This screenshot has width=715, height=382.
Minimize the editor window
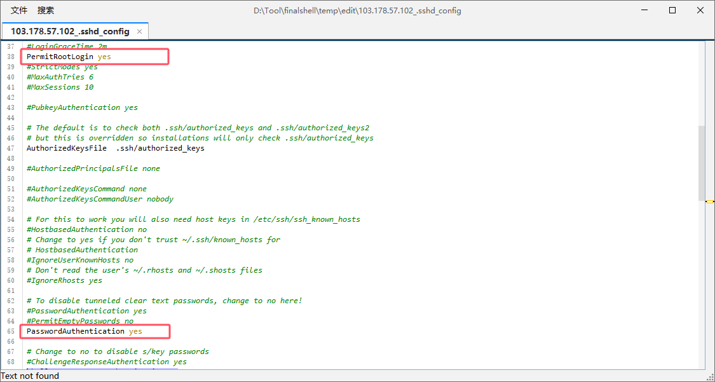[x=643, y=11]
